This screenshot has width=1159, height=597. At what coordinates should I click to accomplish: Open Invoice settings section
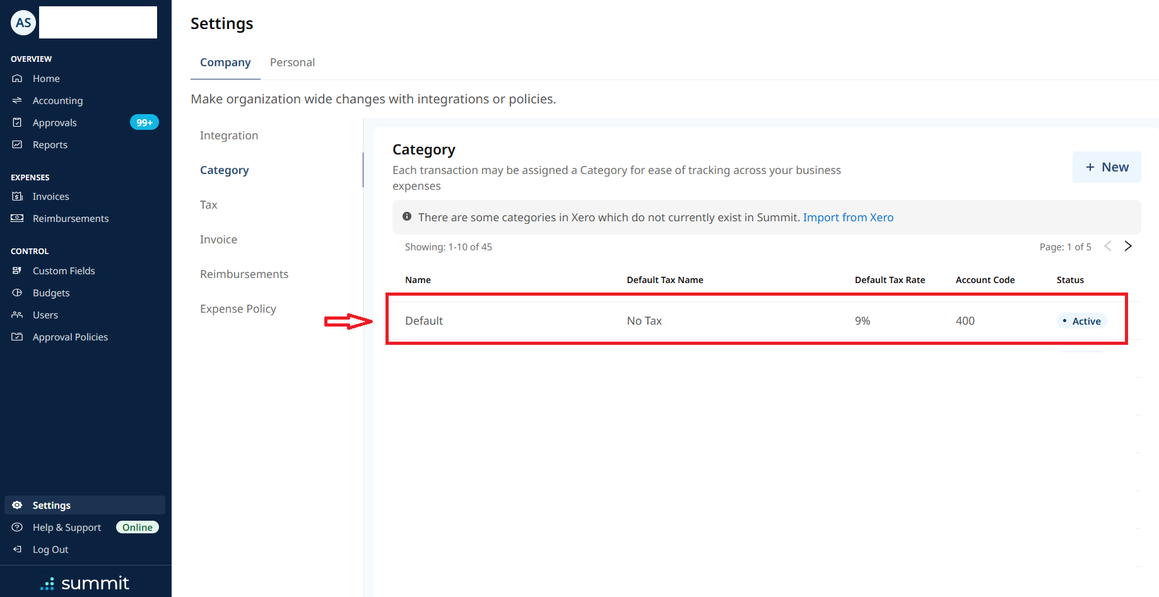click(218, 240)
